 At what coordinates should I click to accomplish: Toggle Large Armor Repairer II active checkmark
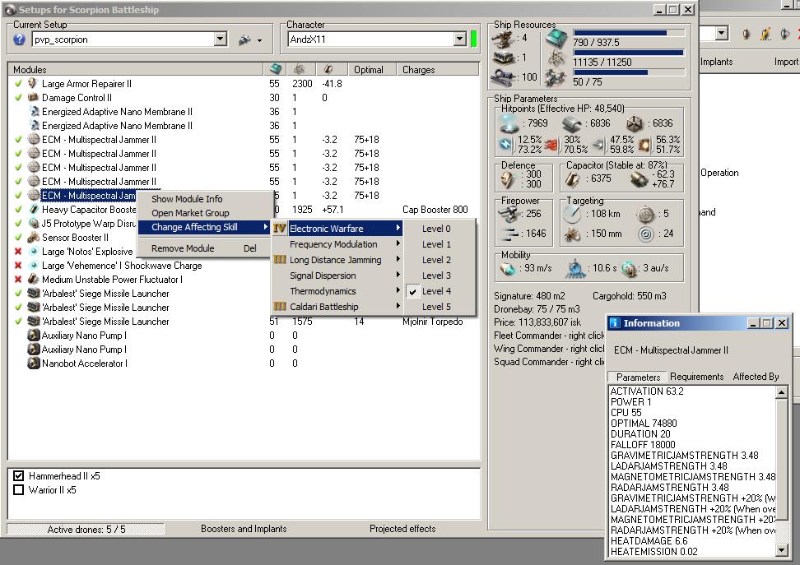point(18,84)
